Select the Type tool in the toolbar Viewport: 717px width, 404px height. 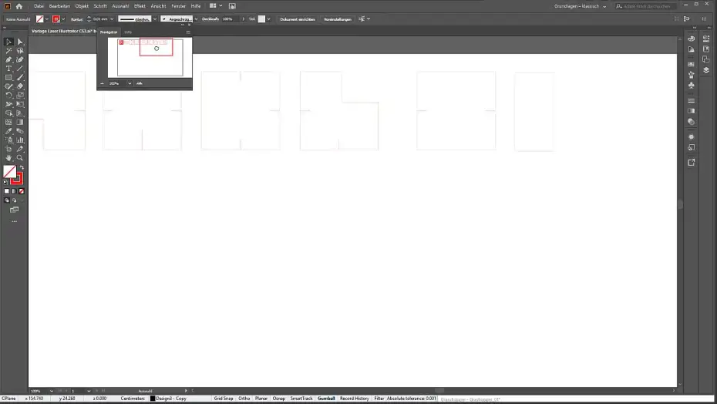pyautogui.click(x=8, y=69)
